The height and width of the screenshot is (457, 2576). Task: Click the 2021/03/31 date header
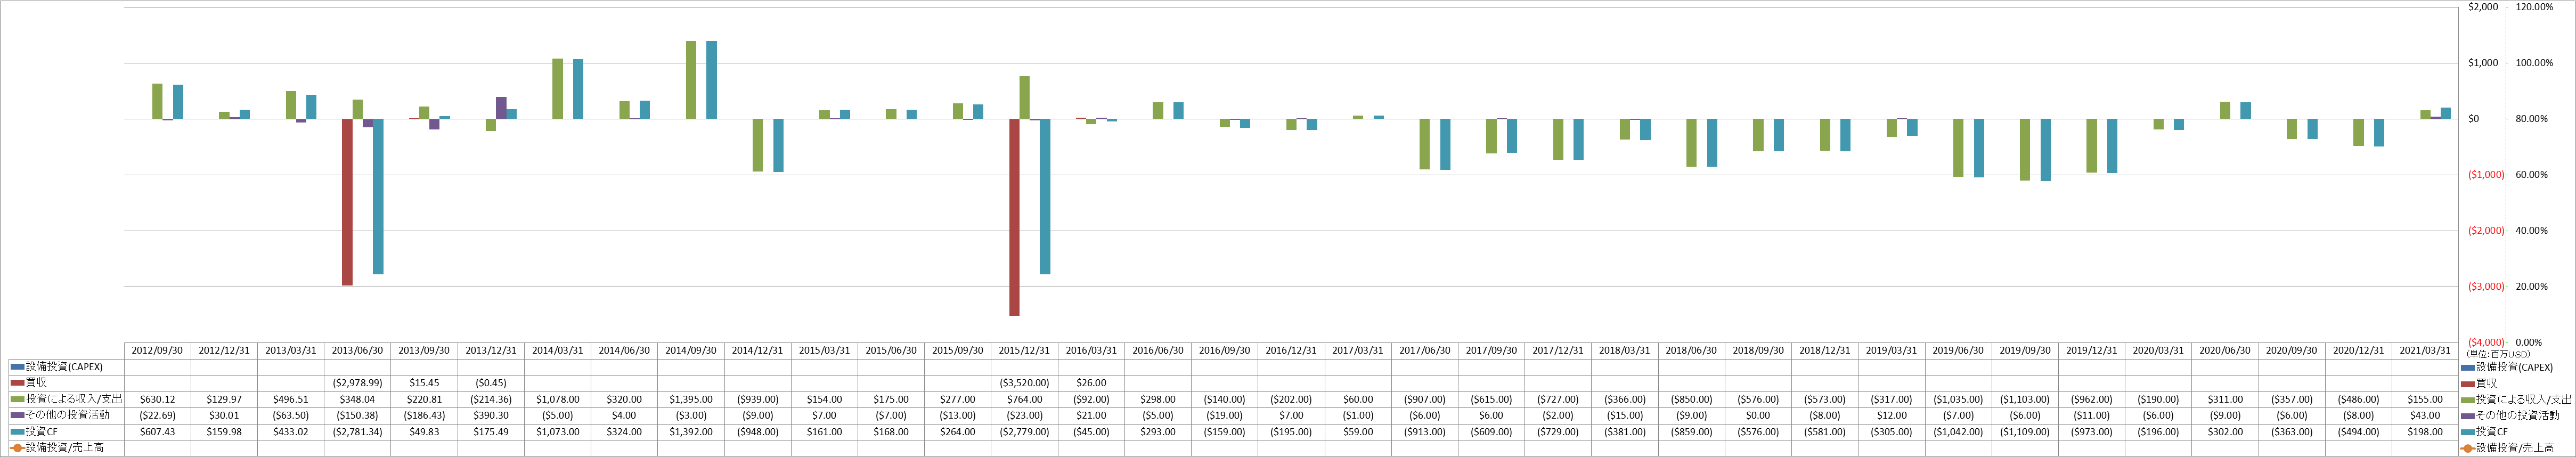tap(2425, 351)
